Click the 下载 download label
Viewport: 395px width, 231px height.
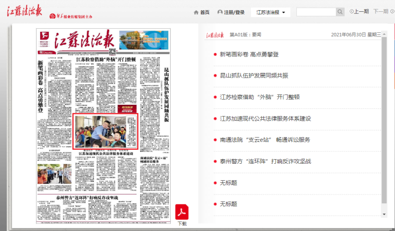(x=182, y=224)
